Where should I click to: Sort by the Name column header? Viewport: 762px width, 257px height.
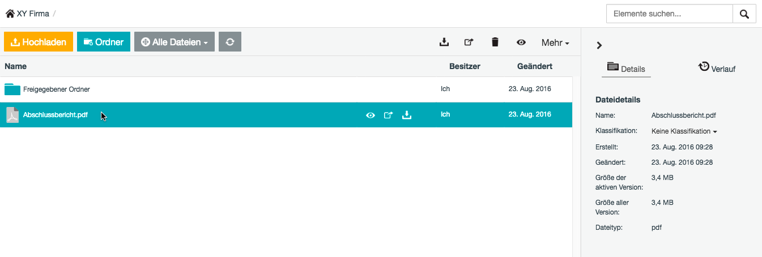coord(15,66)
